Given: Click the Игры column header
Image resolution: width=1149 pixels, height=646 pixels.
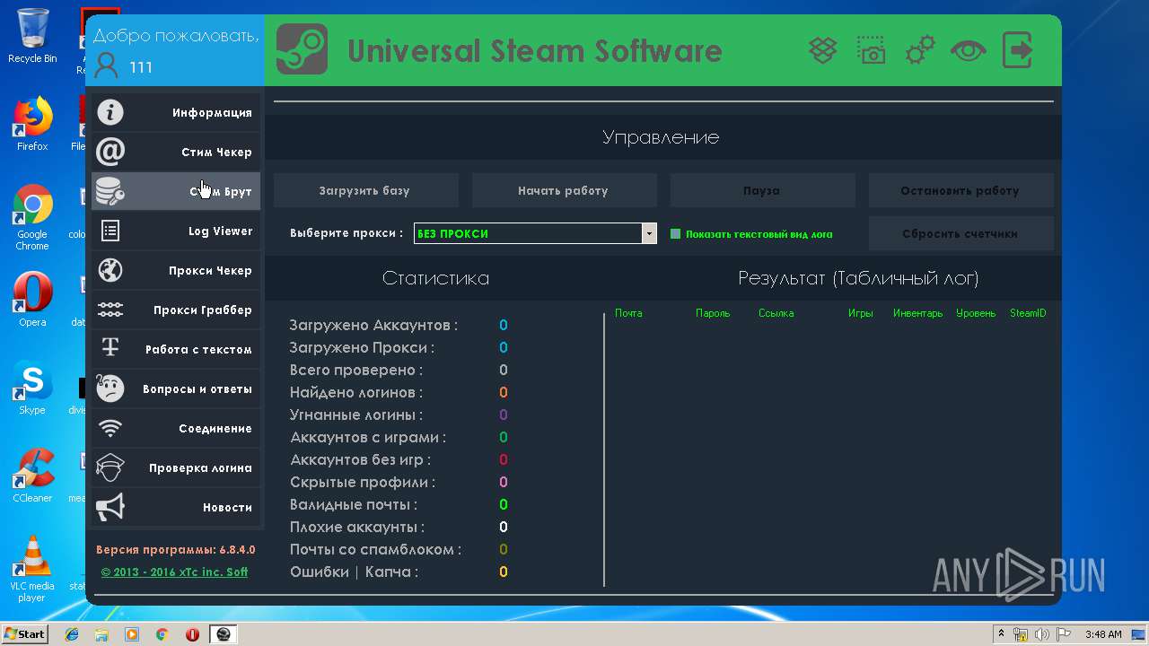Looking at the screenshot, I should tap(861, 313).
